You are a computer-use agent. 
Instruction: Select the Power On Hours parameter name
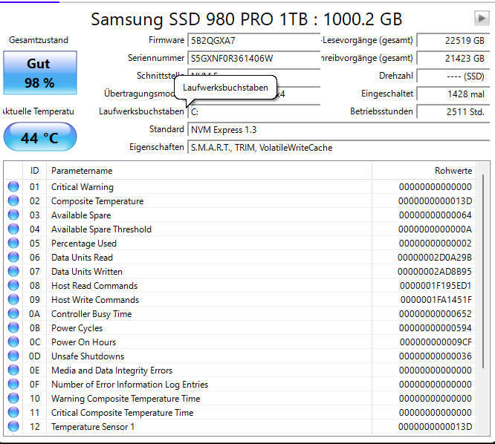coord(84,342)
